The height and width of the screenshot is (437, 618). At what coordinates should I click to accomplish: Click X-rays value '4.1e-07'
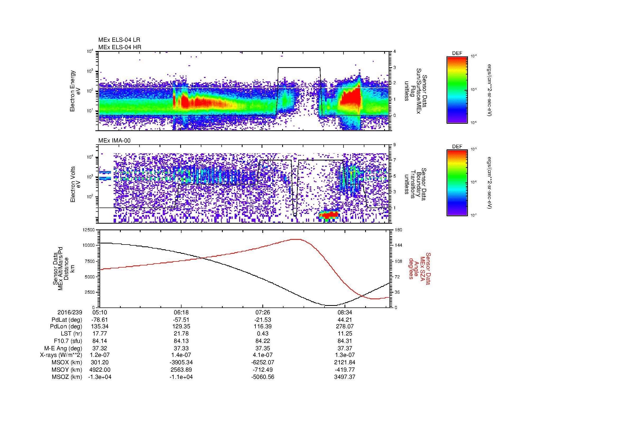pyautogui.click(x=262, y=355)
